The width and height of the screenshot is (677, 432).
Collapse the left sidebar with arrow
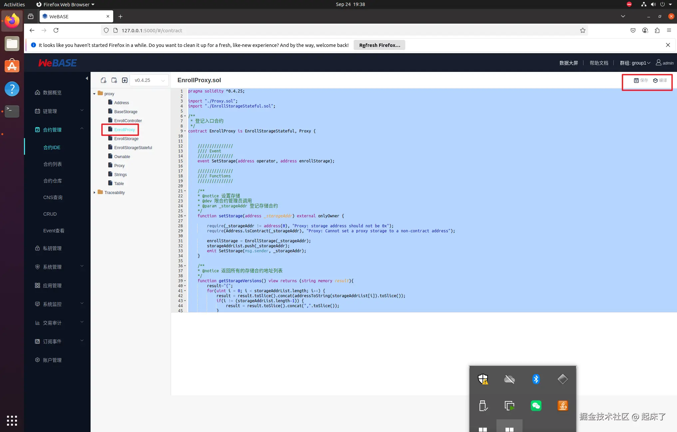click(87, 78)
